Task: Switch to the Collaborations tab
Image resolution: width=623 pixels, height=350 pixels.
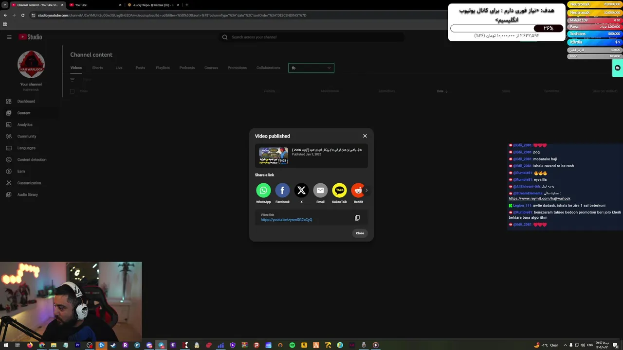Action: (268, 68)
